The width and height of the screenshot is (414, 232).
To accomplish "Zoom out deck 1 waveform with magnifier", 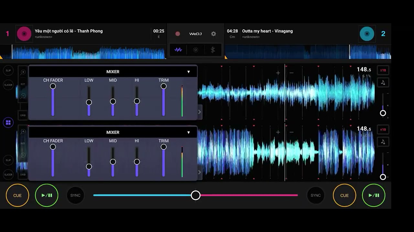I will (23, 96).
